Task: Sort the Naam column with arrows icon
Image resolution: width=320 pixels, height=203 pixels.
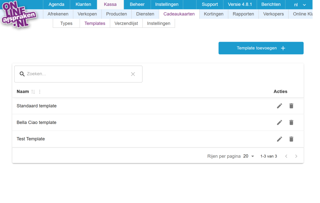Action: 33,92
